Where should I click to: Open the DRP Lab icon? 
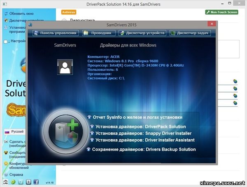tap(6, 182)
